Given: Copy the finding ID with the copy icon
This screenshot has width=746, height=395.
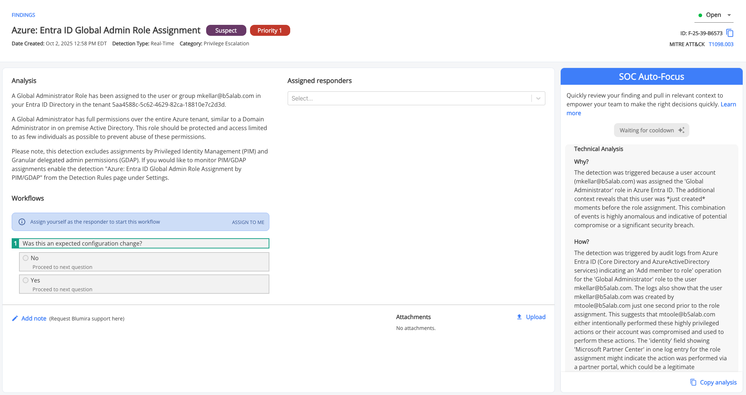Looking at the screenshot, I should click(730, 33).
